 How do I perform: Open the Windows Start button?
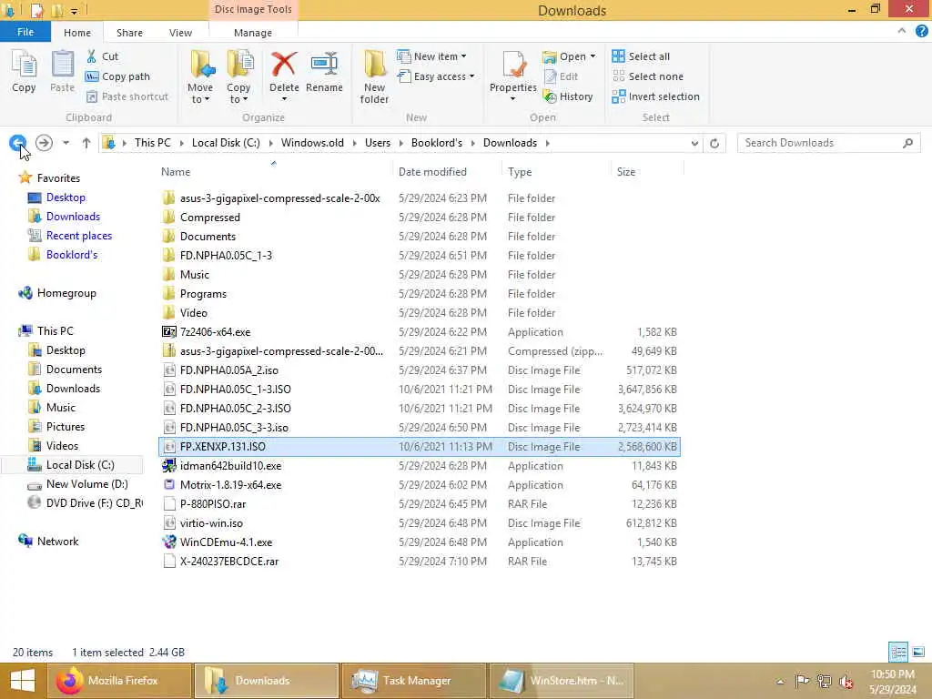click(23, 681)
